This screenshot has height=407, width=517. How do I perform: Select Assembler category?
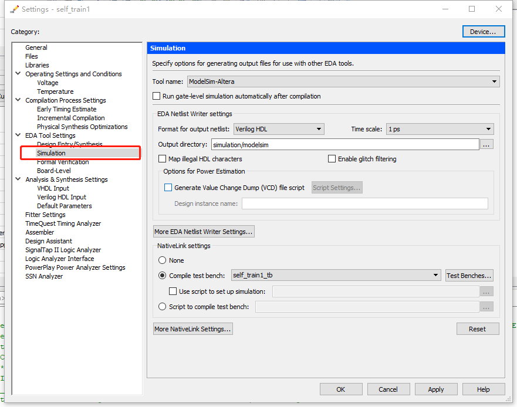pyautogui.click(x=39, y=232)
